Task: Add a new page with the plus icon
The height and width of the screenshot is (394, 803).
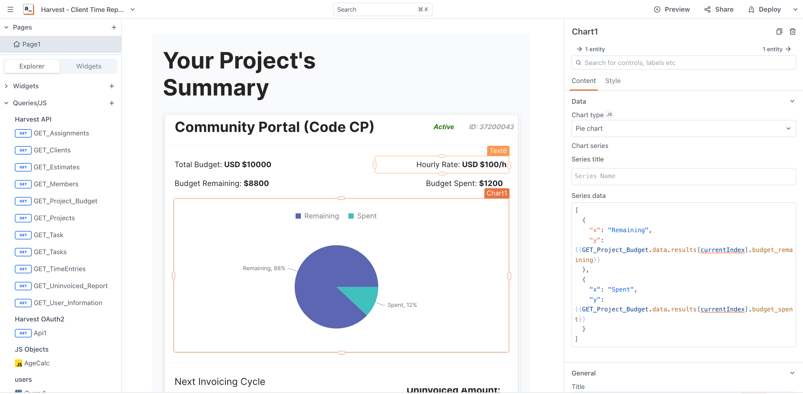Action: [x=114, y=27]
